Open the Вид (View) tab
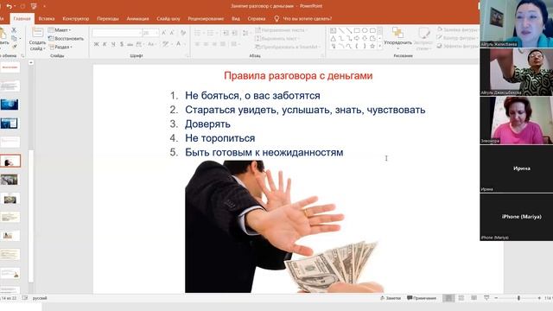553x311 pixels. [x=236, y=19]
